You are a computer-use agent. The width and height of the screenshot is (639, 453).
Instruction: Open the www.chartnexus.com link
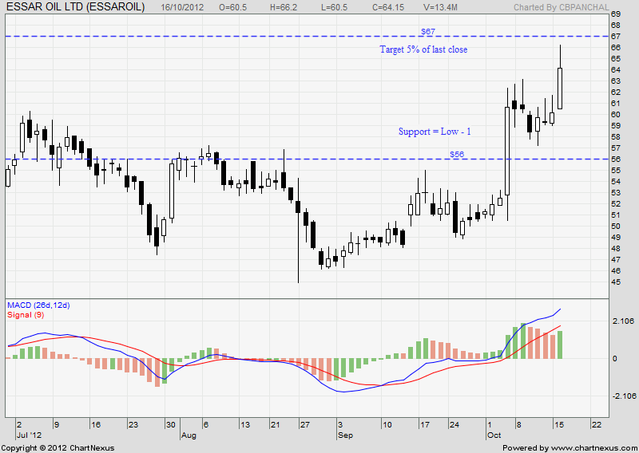point(594,447)
